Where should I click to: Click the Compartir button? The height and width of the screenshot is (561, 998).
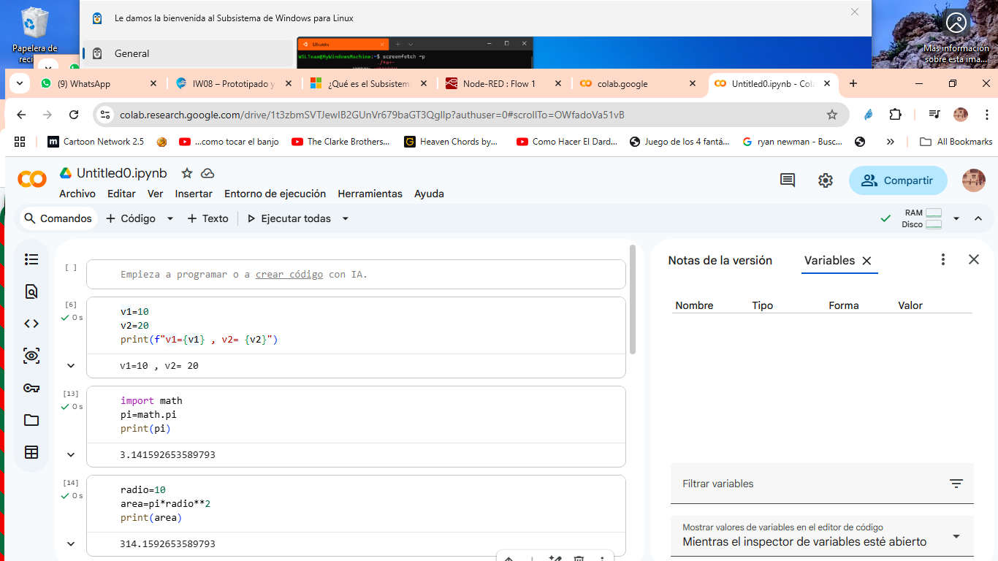pyautogui.click(x=897, y=180)
